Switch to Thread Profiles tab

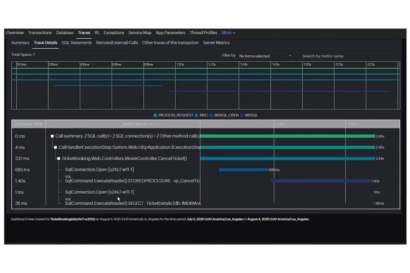pos(203,33)
